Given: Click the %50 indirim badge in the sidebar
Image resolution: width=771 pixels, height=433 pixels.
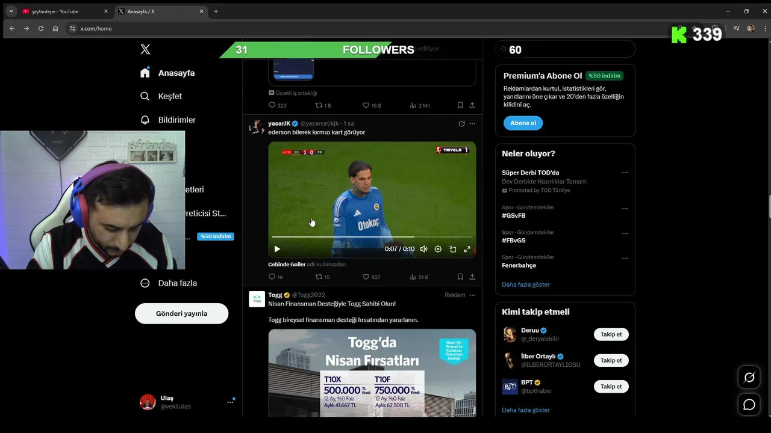Looking at the screenshot, I should [x=216, y=236].
